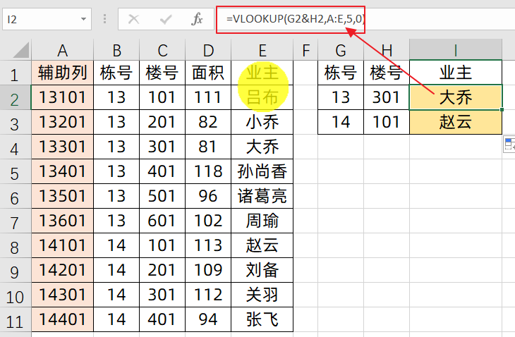Click cell D5 with value 118
Screen dimensions: 515x337
[x=208, y=171]
